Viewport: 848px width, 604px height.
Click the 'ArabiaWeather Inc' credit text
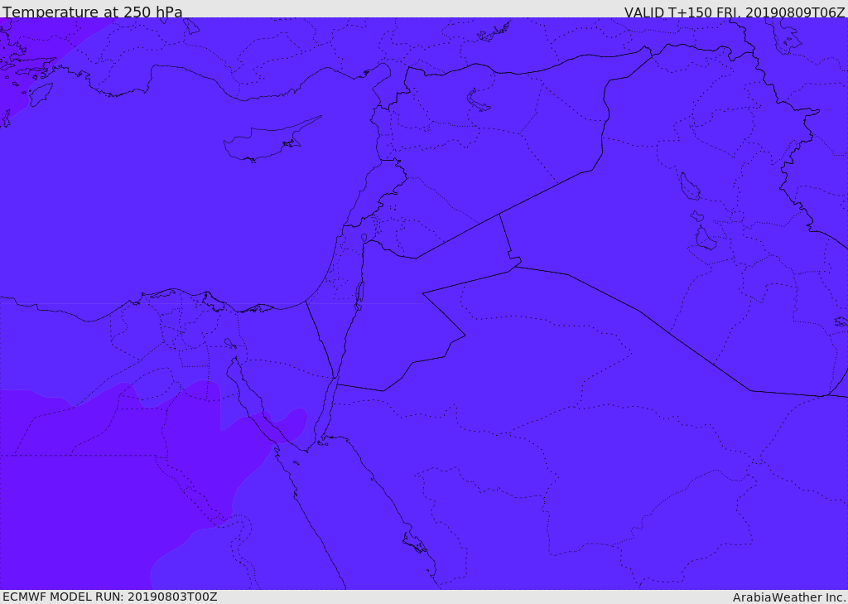coord(789,597)
